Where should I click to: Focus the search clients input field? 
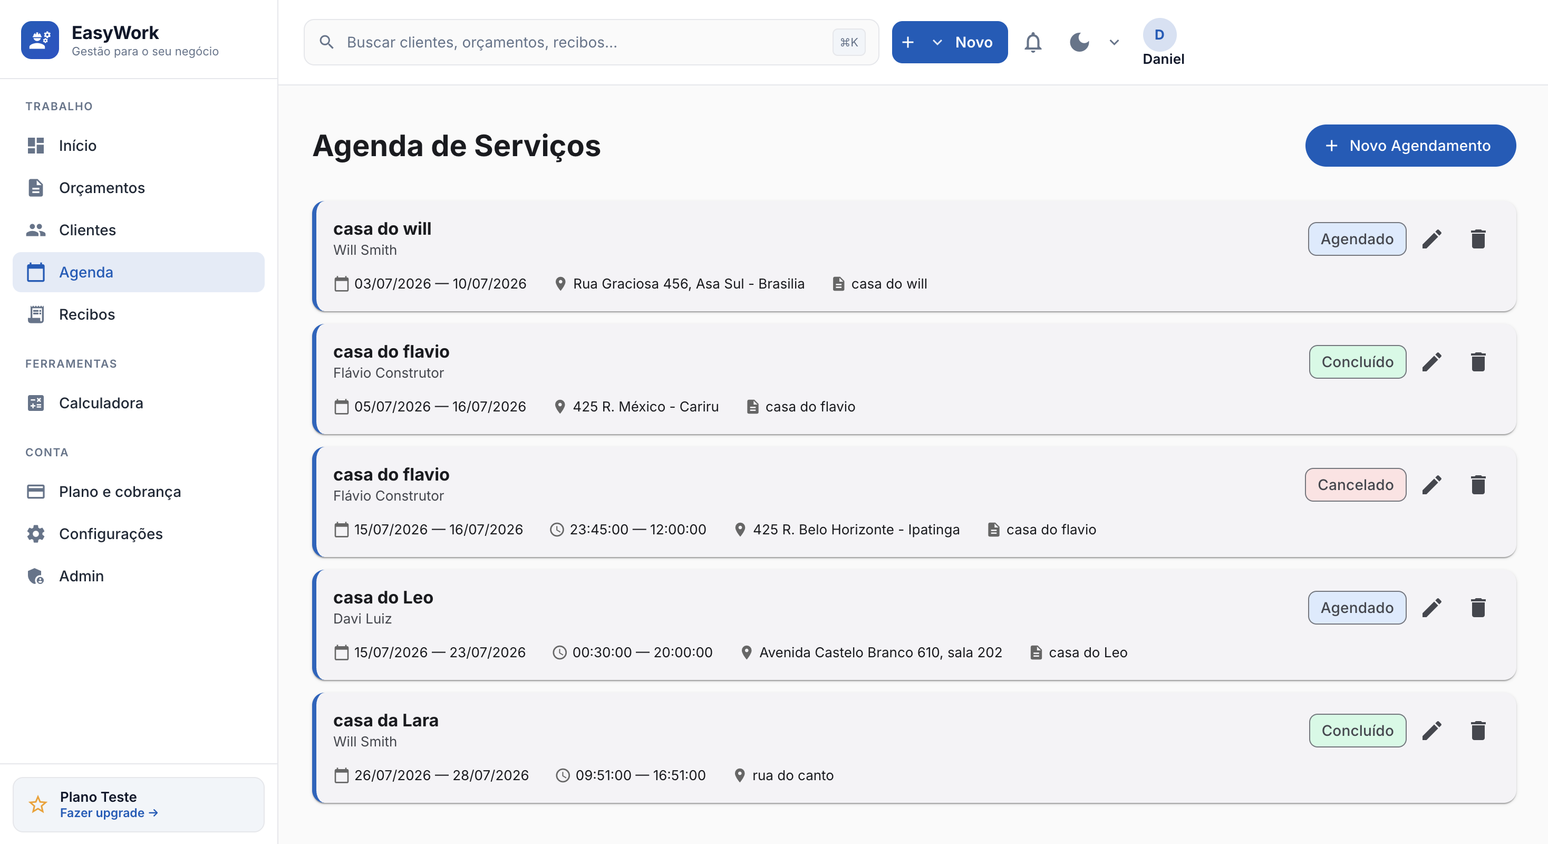[592, 42]
